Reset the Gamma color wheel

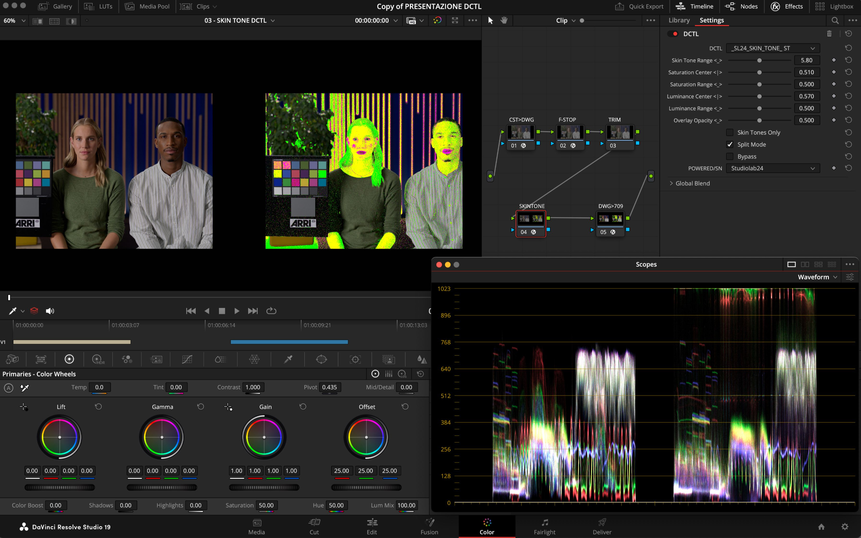tap(201, 406)
